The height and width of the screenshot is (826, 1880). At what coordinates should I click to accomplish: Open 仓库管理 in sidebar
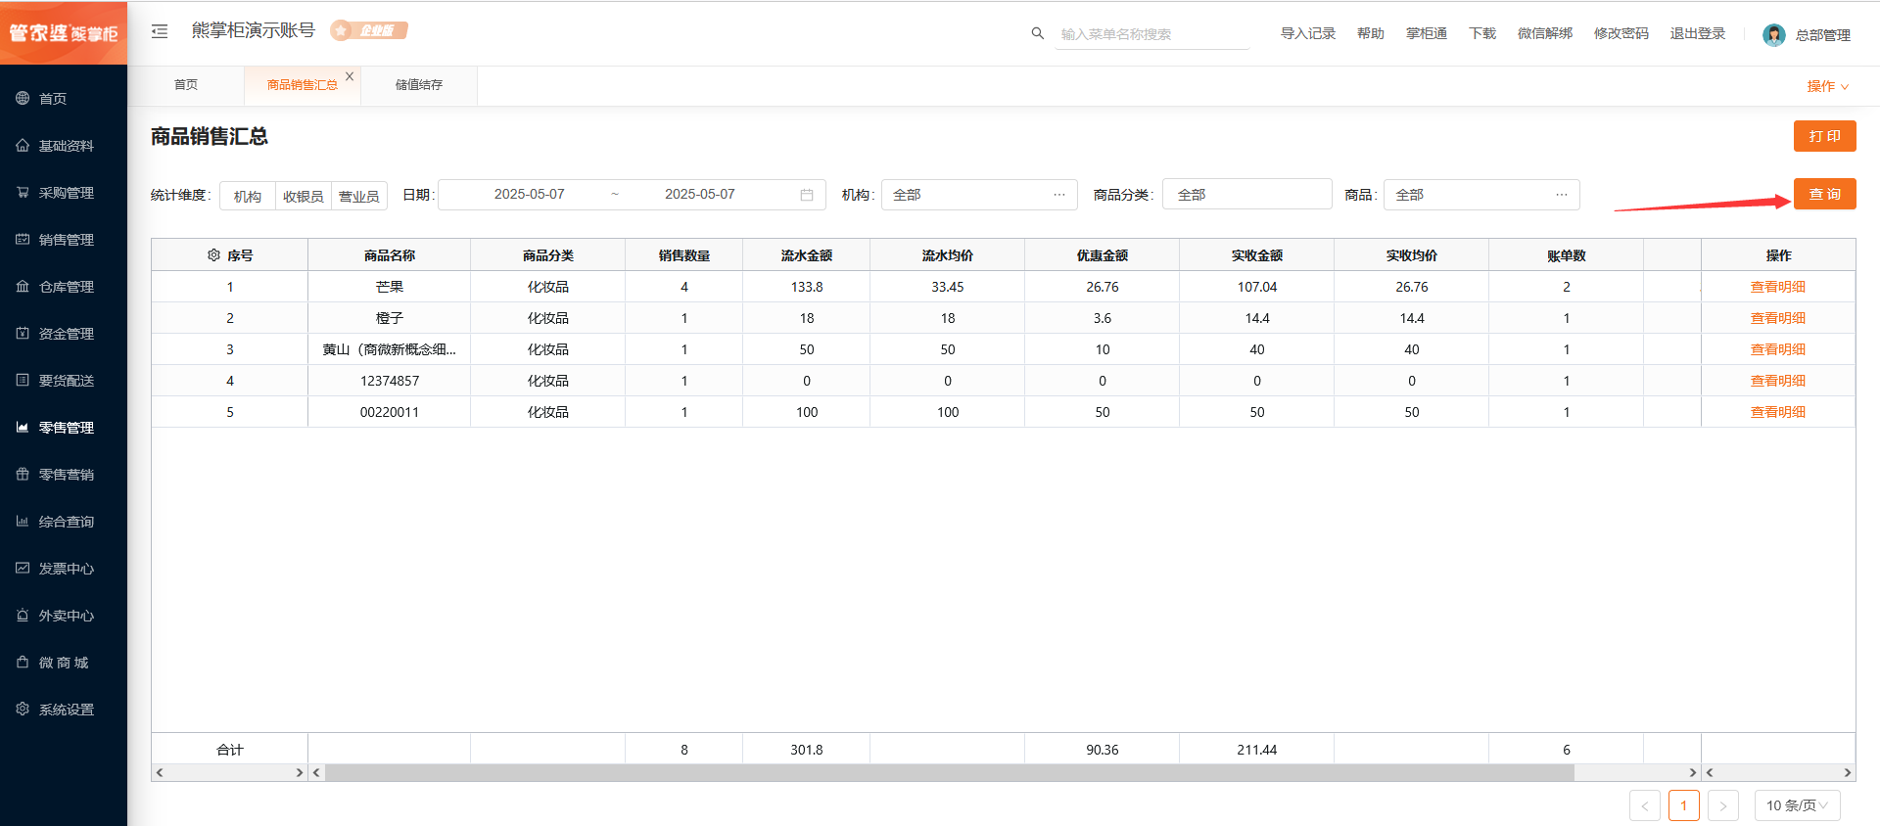[x=66, y=287]
